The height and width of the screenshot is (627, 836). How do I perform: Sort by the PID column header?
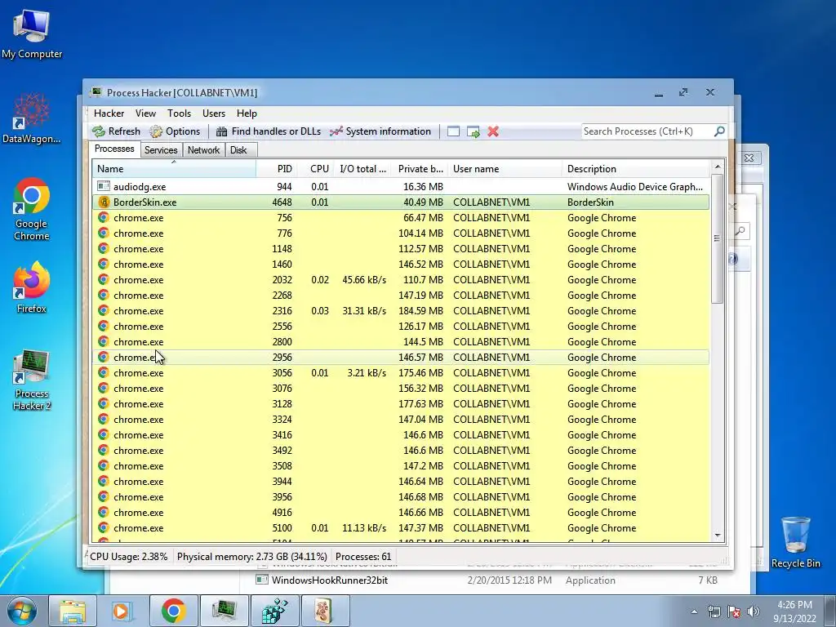coord(276,169)
